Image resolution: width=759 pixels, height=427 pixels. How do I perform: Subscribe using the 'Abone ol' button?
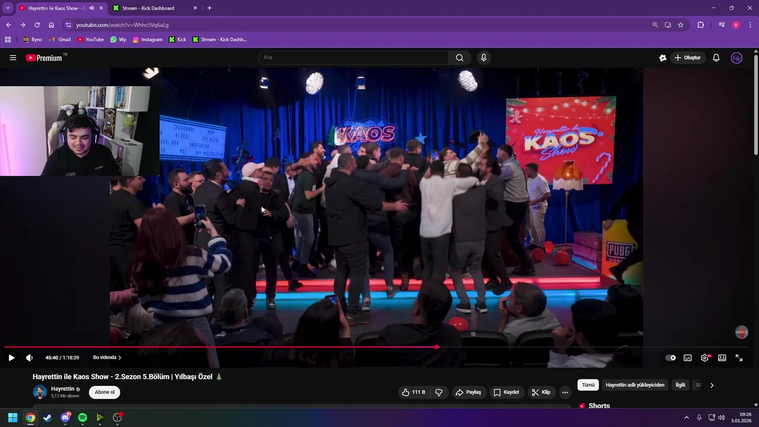(105, 392)
